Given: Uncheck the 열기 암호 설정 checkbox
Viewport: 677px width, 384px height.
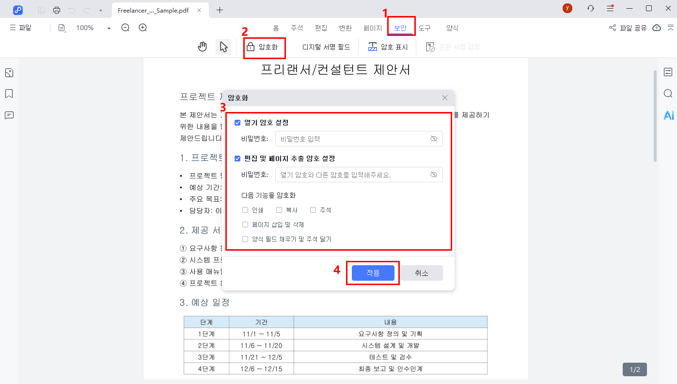Looking at the screenshot, I should click(237, 122).
